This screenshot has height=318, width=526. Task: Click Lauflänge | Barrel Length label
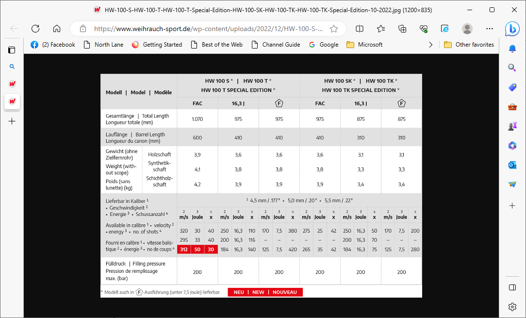(135, 134)
